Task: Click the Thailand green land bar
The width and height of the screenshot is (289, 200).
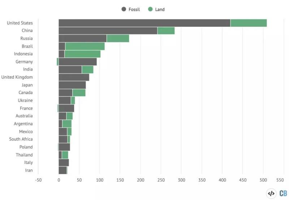Action: pos(65,155)
